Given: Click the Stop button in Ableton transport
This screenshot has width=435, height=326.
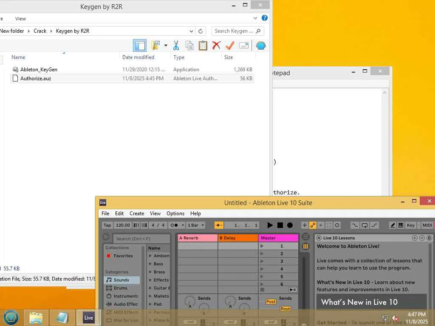Looking at the screenshot, I should click(x=280, y=225).
